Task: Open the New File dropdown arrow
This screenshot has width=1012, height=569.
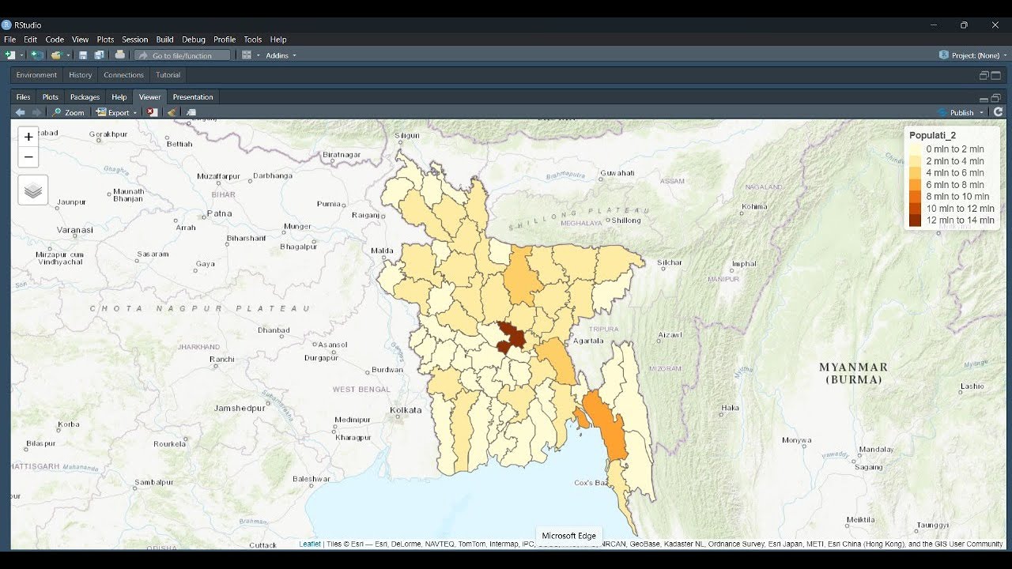Action: 22,55
